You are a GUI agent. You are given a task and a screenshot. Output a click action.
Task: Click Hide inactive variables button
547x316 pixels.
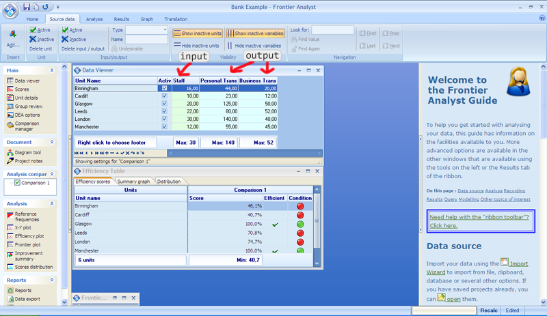point(254,46)
